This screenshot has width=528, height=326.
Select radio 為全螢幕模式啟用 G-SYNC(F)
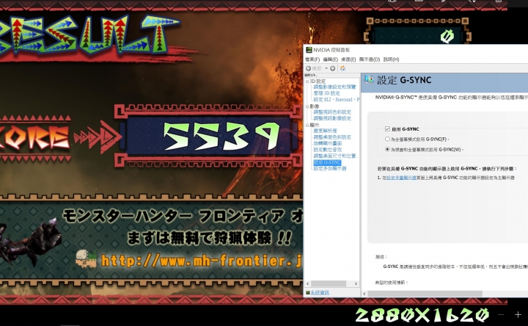[387, 139]
